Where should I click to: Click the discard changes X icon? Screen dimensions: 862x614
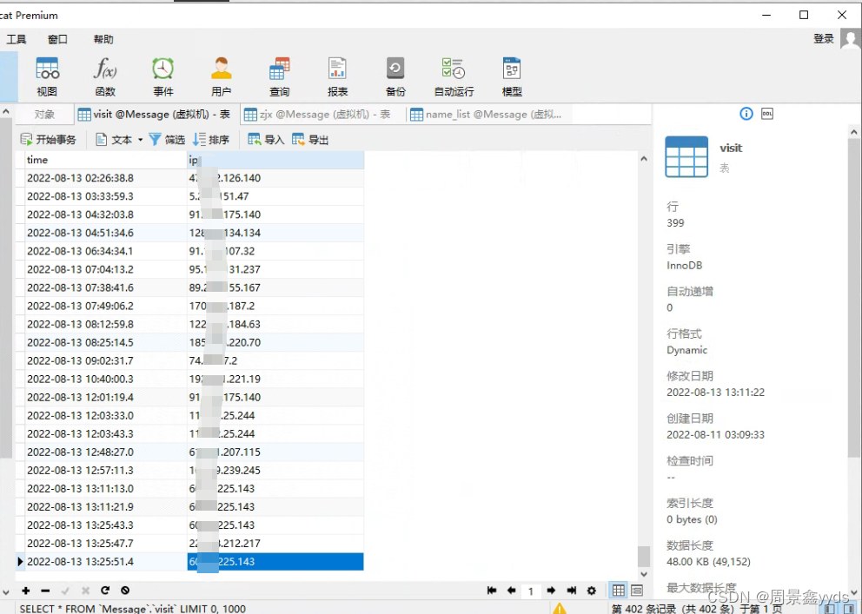click(x=85, y=591)
